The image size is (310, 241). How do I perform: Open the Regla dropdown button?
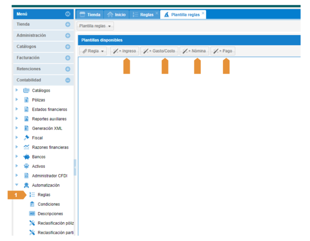93,51
